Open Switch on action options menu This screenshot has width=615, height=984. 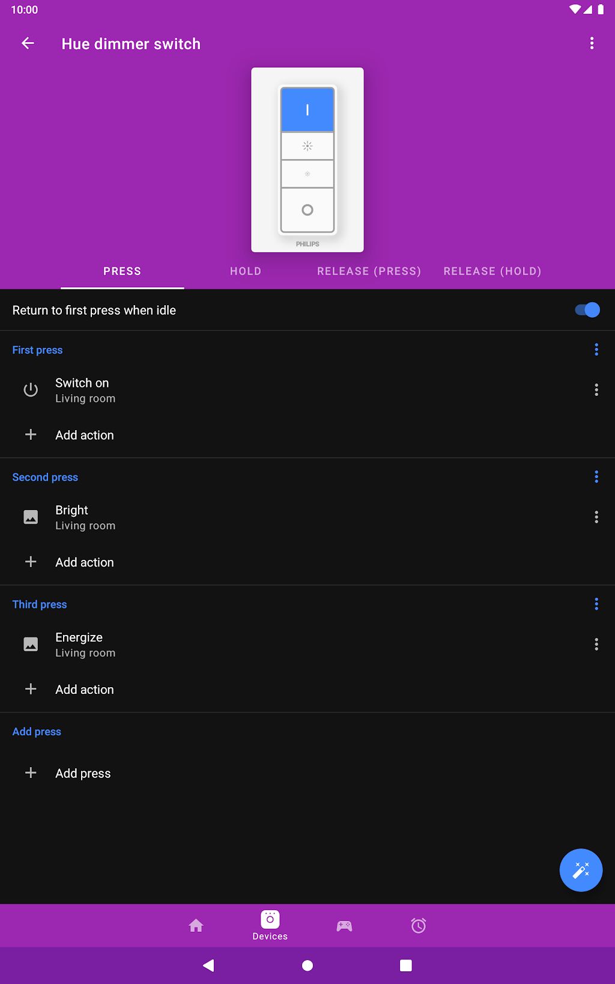click(x=596, y=390)
